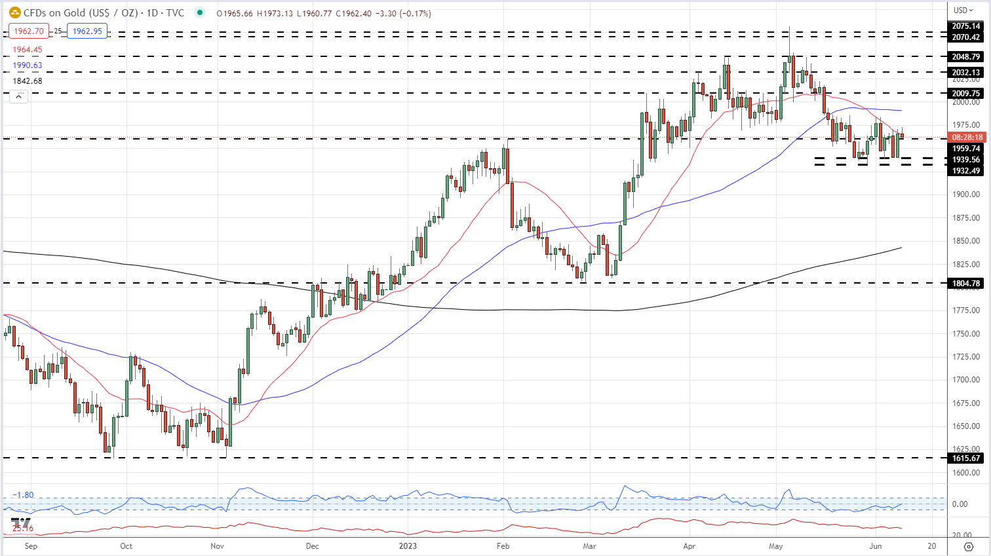Image resolution: width=991 pixels, height=556 pixels.
Task: Click the 2048.79 price level label
Action: pyautogui.click(x=966, y=57)
